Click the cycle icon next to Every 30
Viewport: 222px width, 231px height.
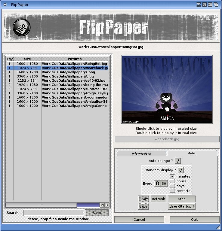157,184
